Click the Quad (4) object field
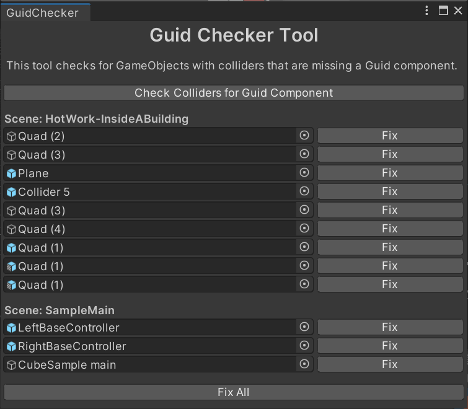The image size is (468, 409). pos(149,229)
